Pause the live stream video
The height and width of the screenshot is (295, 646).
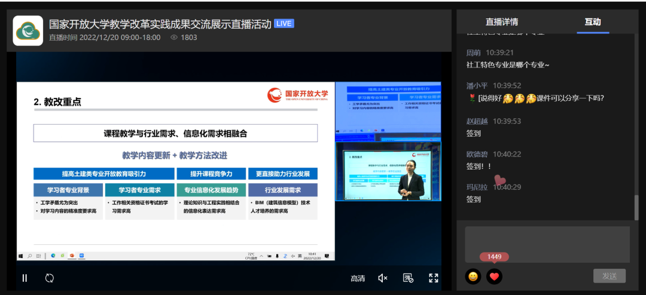click(25, 278)
